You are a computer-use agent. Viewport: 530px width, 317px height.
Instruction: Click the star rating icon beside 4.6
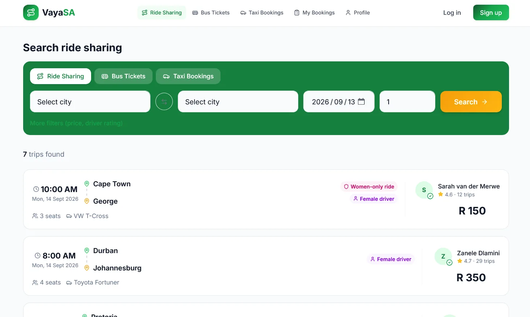(441, 194)
